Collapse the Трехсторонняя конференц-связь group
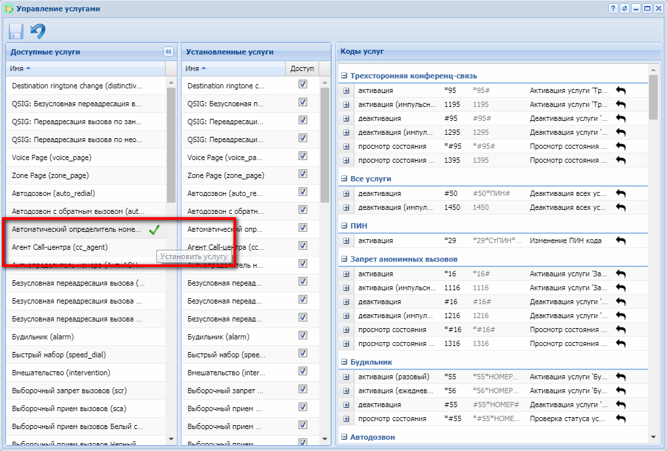Image resolution: width=667 pixels, height=451 pixels. click(344, 76)
